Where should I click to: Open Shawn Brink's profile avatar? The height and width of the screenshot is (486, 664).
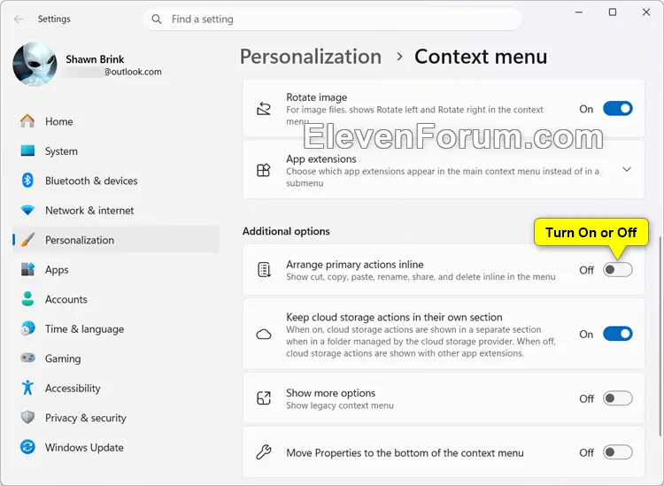tap(35, 64)
